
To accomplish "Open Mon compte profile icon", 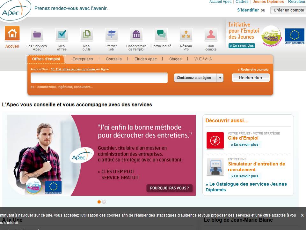I will [x=211, y=34].
